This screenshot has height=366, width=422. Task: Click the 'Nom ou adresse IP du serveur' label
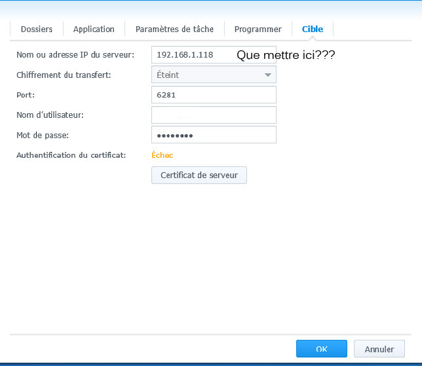point(75,55)
